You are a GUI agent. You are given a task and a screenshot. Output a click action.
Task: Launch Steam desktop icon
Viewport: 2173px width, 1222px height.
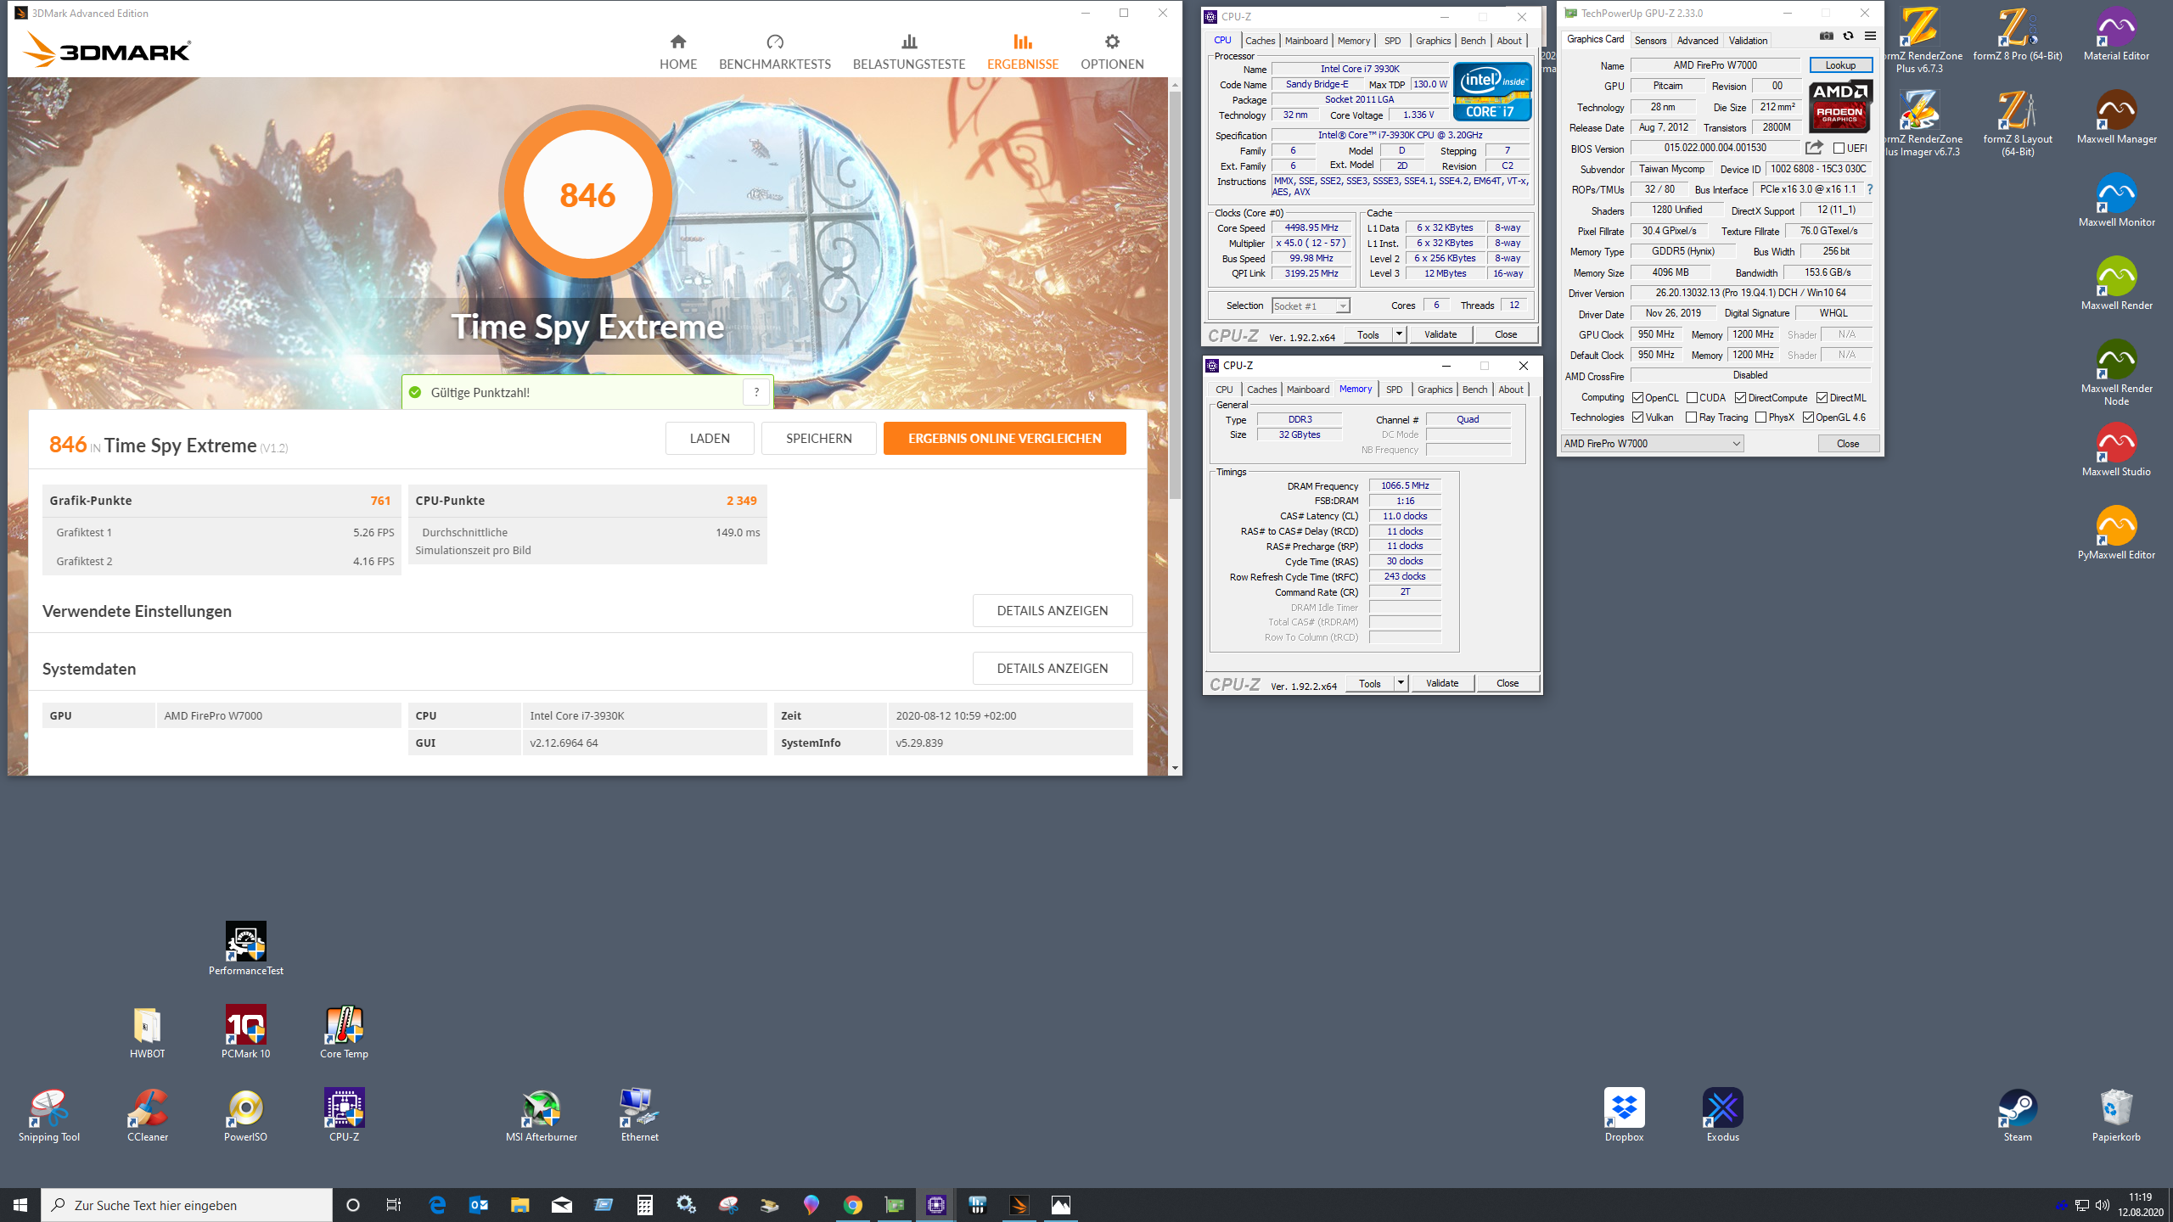pyautogui.click(x=2018, y=1115)
